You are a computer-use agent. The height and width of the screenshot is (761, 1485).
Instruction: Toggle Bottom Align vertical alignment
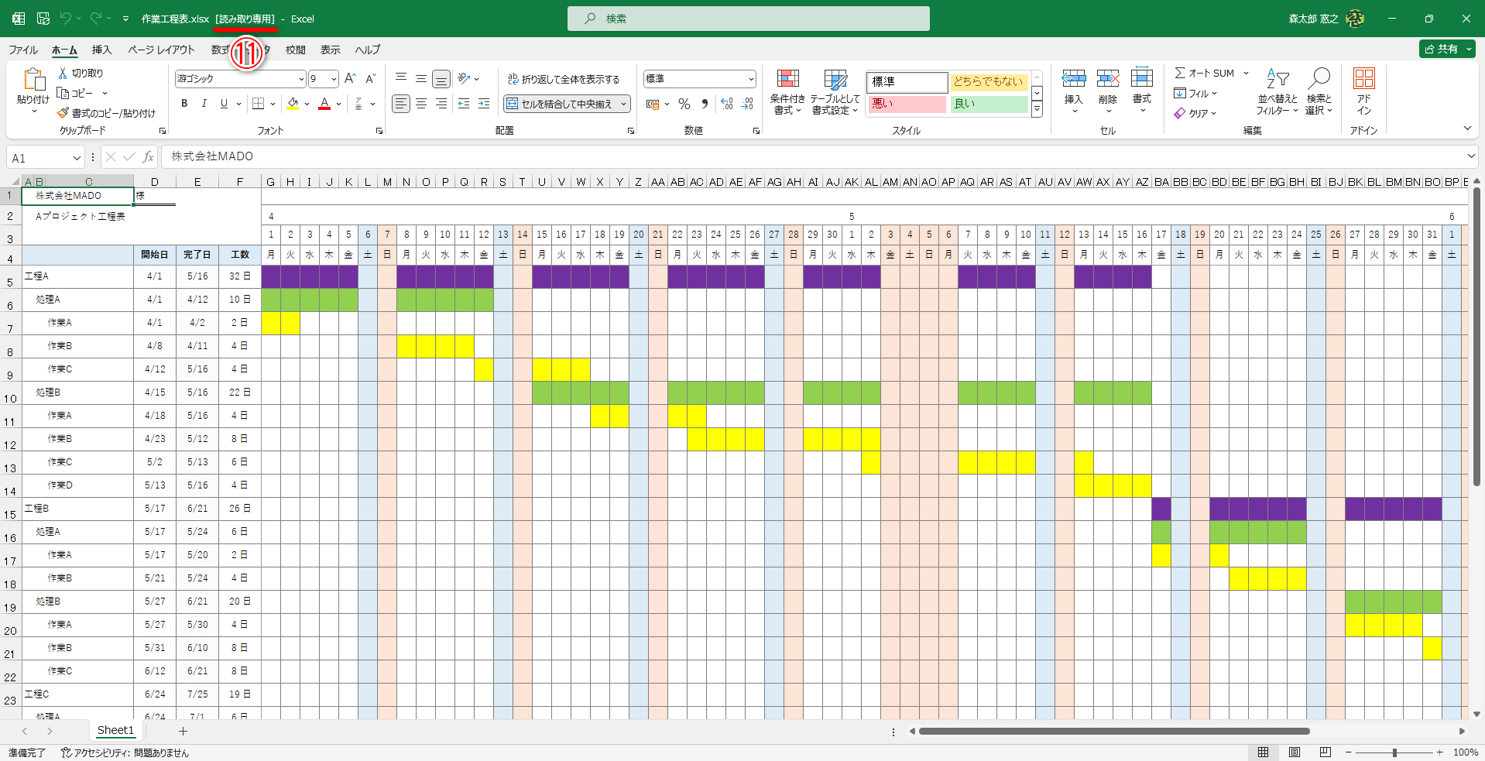tap(441, 78)
